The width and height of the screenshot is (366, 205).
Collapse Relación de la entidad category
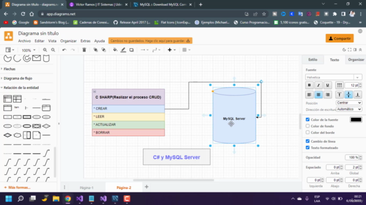coord(21,88)
